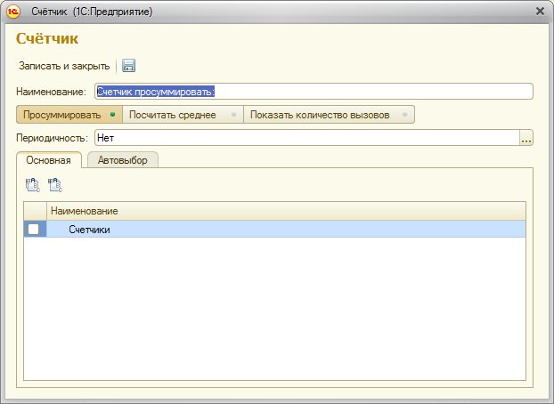Click the 1C logo in title bar

(x=14, y=11)
